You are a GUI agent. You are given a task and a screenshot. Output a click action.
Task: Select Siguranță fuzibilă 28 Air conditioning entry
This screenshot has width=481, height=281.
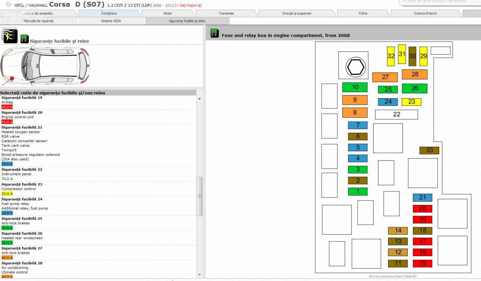pyautogui.click(x=98, y=270)
